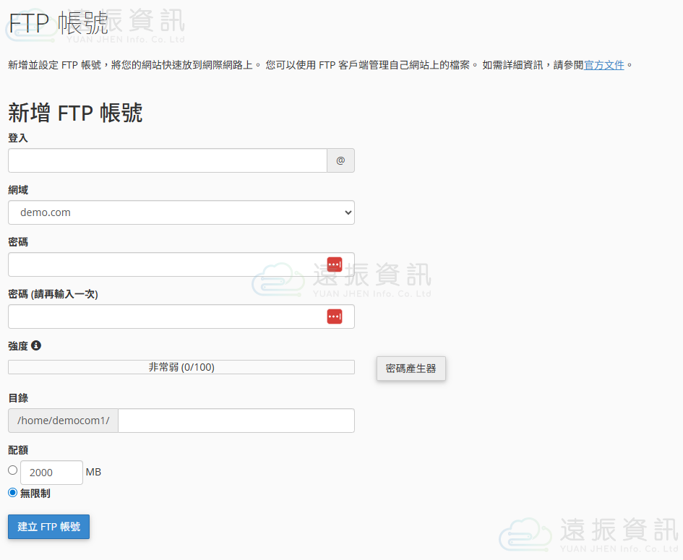Click the password strength meter bar

tap(181, 367)
